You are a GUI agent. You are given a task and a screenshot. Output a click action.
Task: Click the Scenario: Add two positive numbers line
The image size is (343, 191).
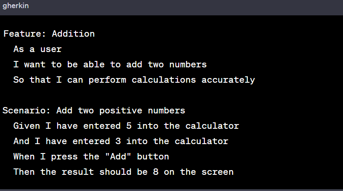click(94, 110)
